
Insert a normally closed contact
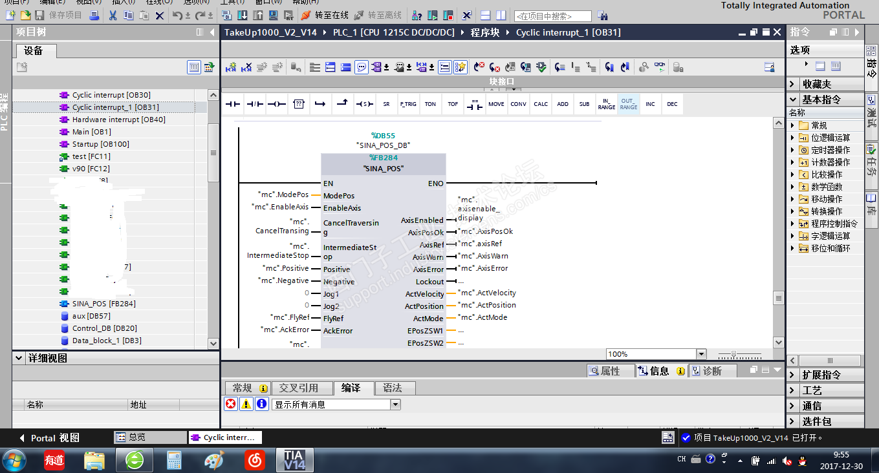point(255,104)
